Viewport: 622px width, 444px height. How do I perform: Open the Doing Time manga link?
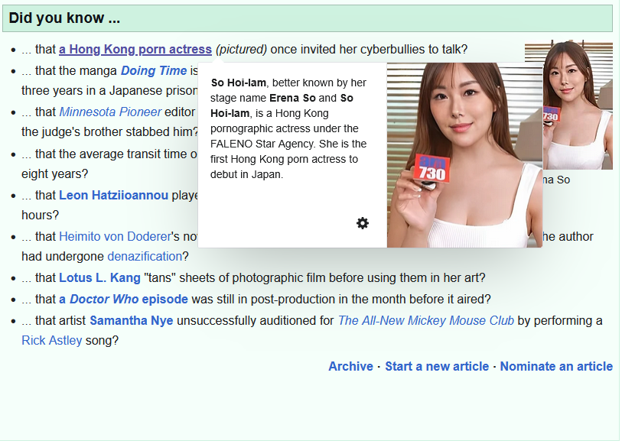coord(154,71)
